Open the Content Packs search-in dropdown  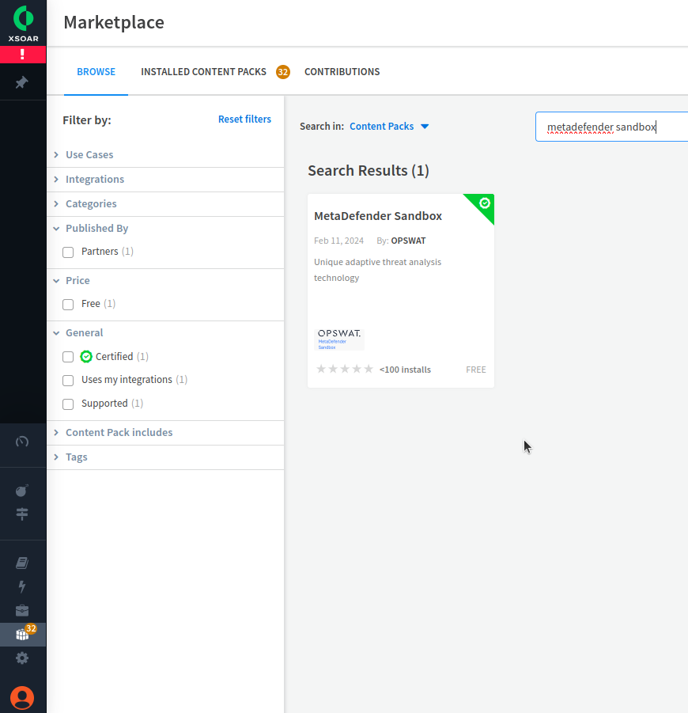[389, 127]
